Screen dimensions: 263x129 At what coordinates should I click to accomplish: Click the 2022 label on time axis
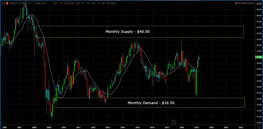coord(241,127)
